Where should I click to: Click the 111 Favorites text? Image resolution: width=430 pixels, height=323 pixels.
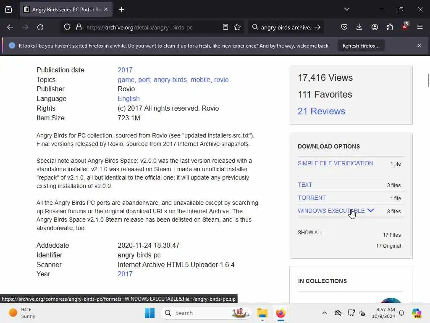pyautogui.click(x=325, y=95)
